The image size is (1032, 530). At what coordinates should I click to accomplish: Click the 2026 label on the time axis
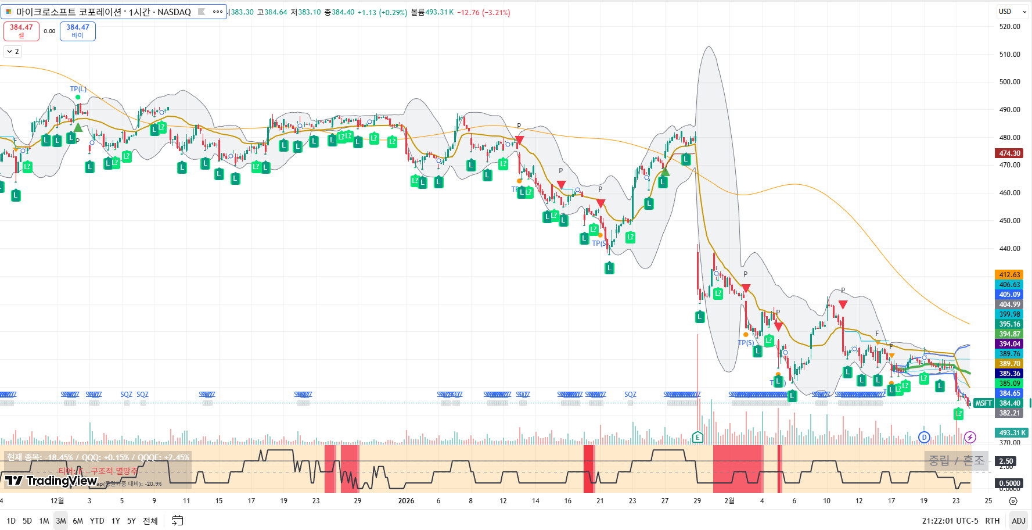pyautogui.click(x=406, y=501)
